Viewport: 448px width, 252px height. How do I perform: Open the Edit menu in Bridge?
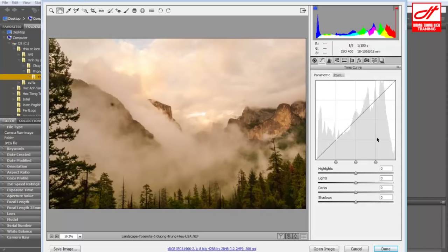click(x=15, y=2)
